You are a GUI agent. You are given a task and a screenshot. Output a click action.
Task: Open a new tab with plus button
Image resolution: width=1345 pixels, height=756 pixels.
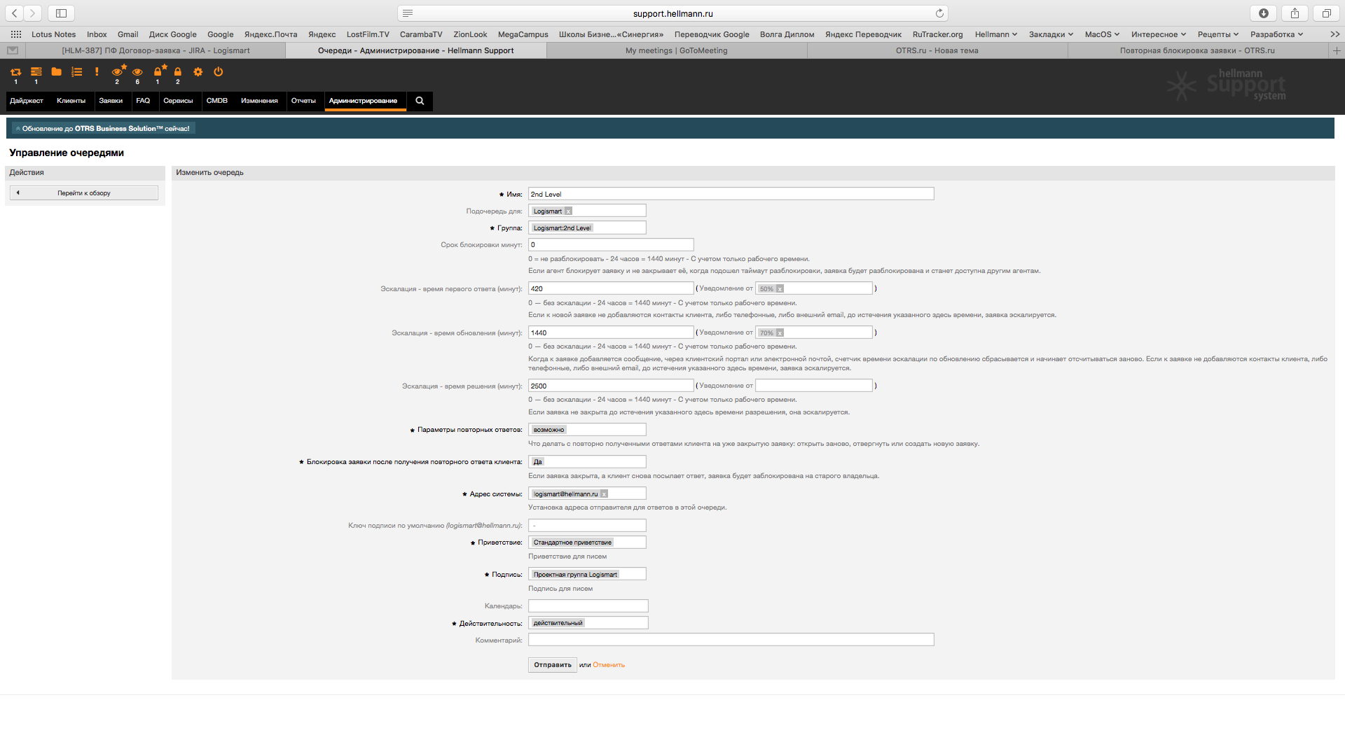[x=1337, y=50]
